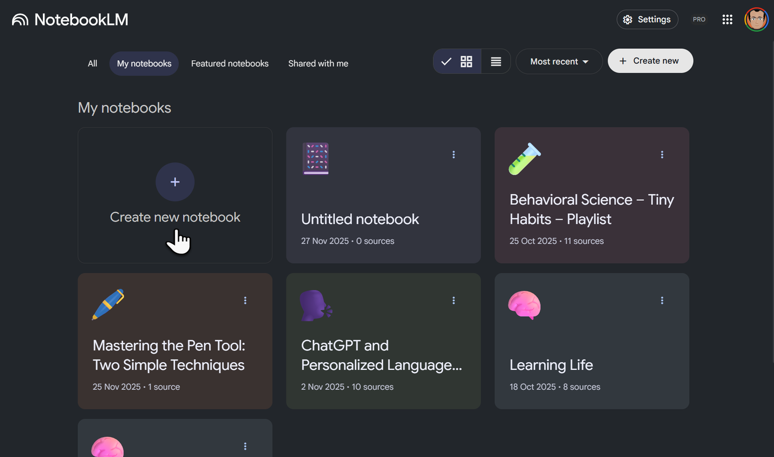Show All notebooks tab
Screen dimensions: 774x457
click(93, 63)
